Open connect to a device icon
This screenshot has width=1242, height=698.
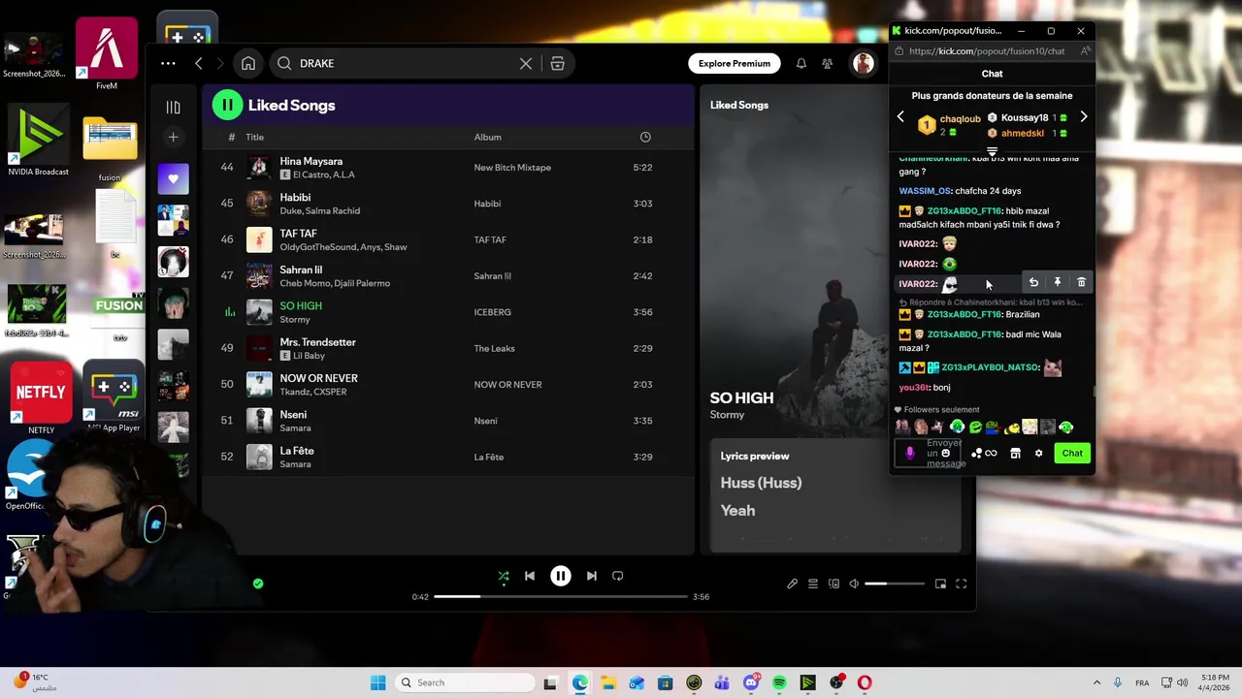(x=833, y=584)
